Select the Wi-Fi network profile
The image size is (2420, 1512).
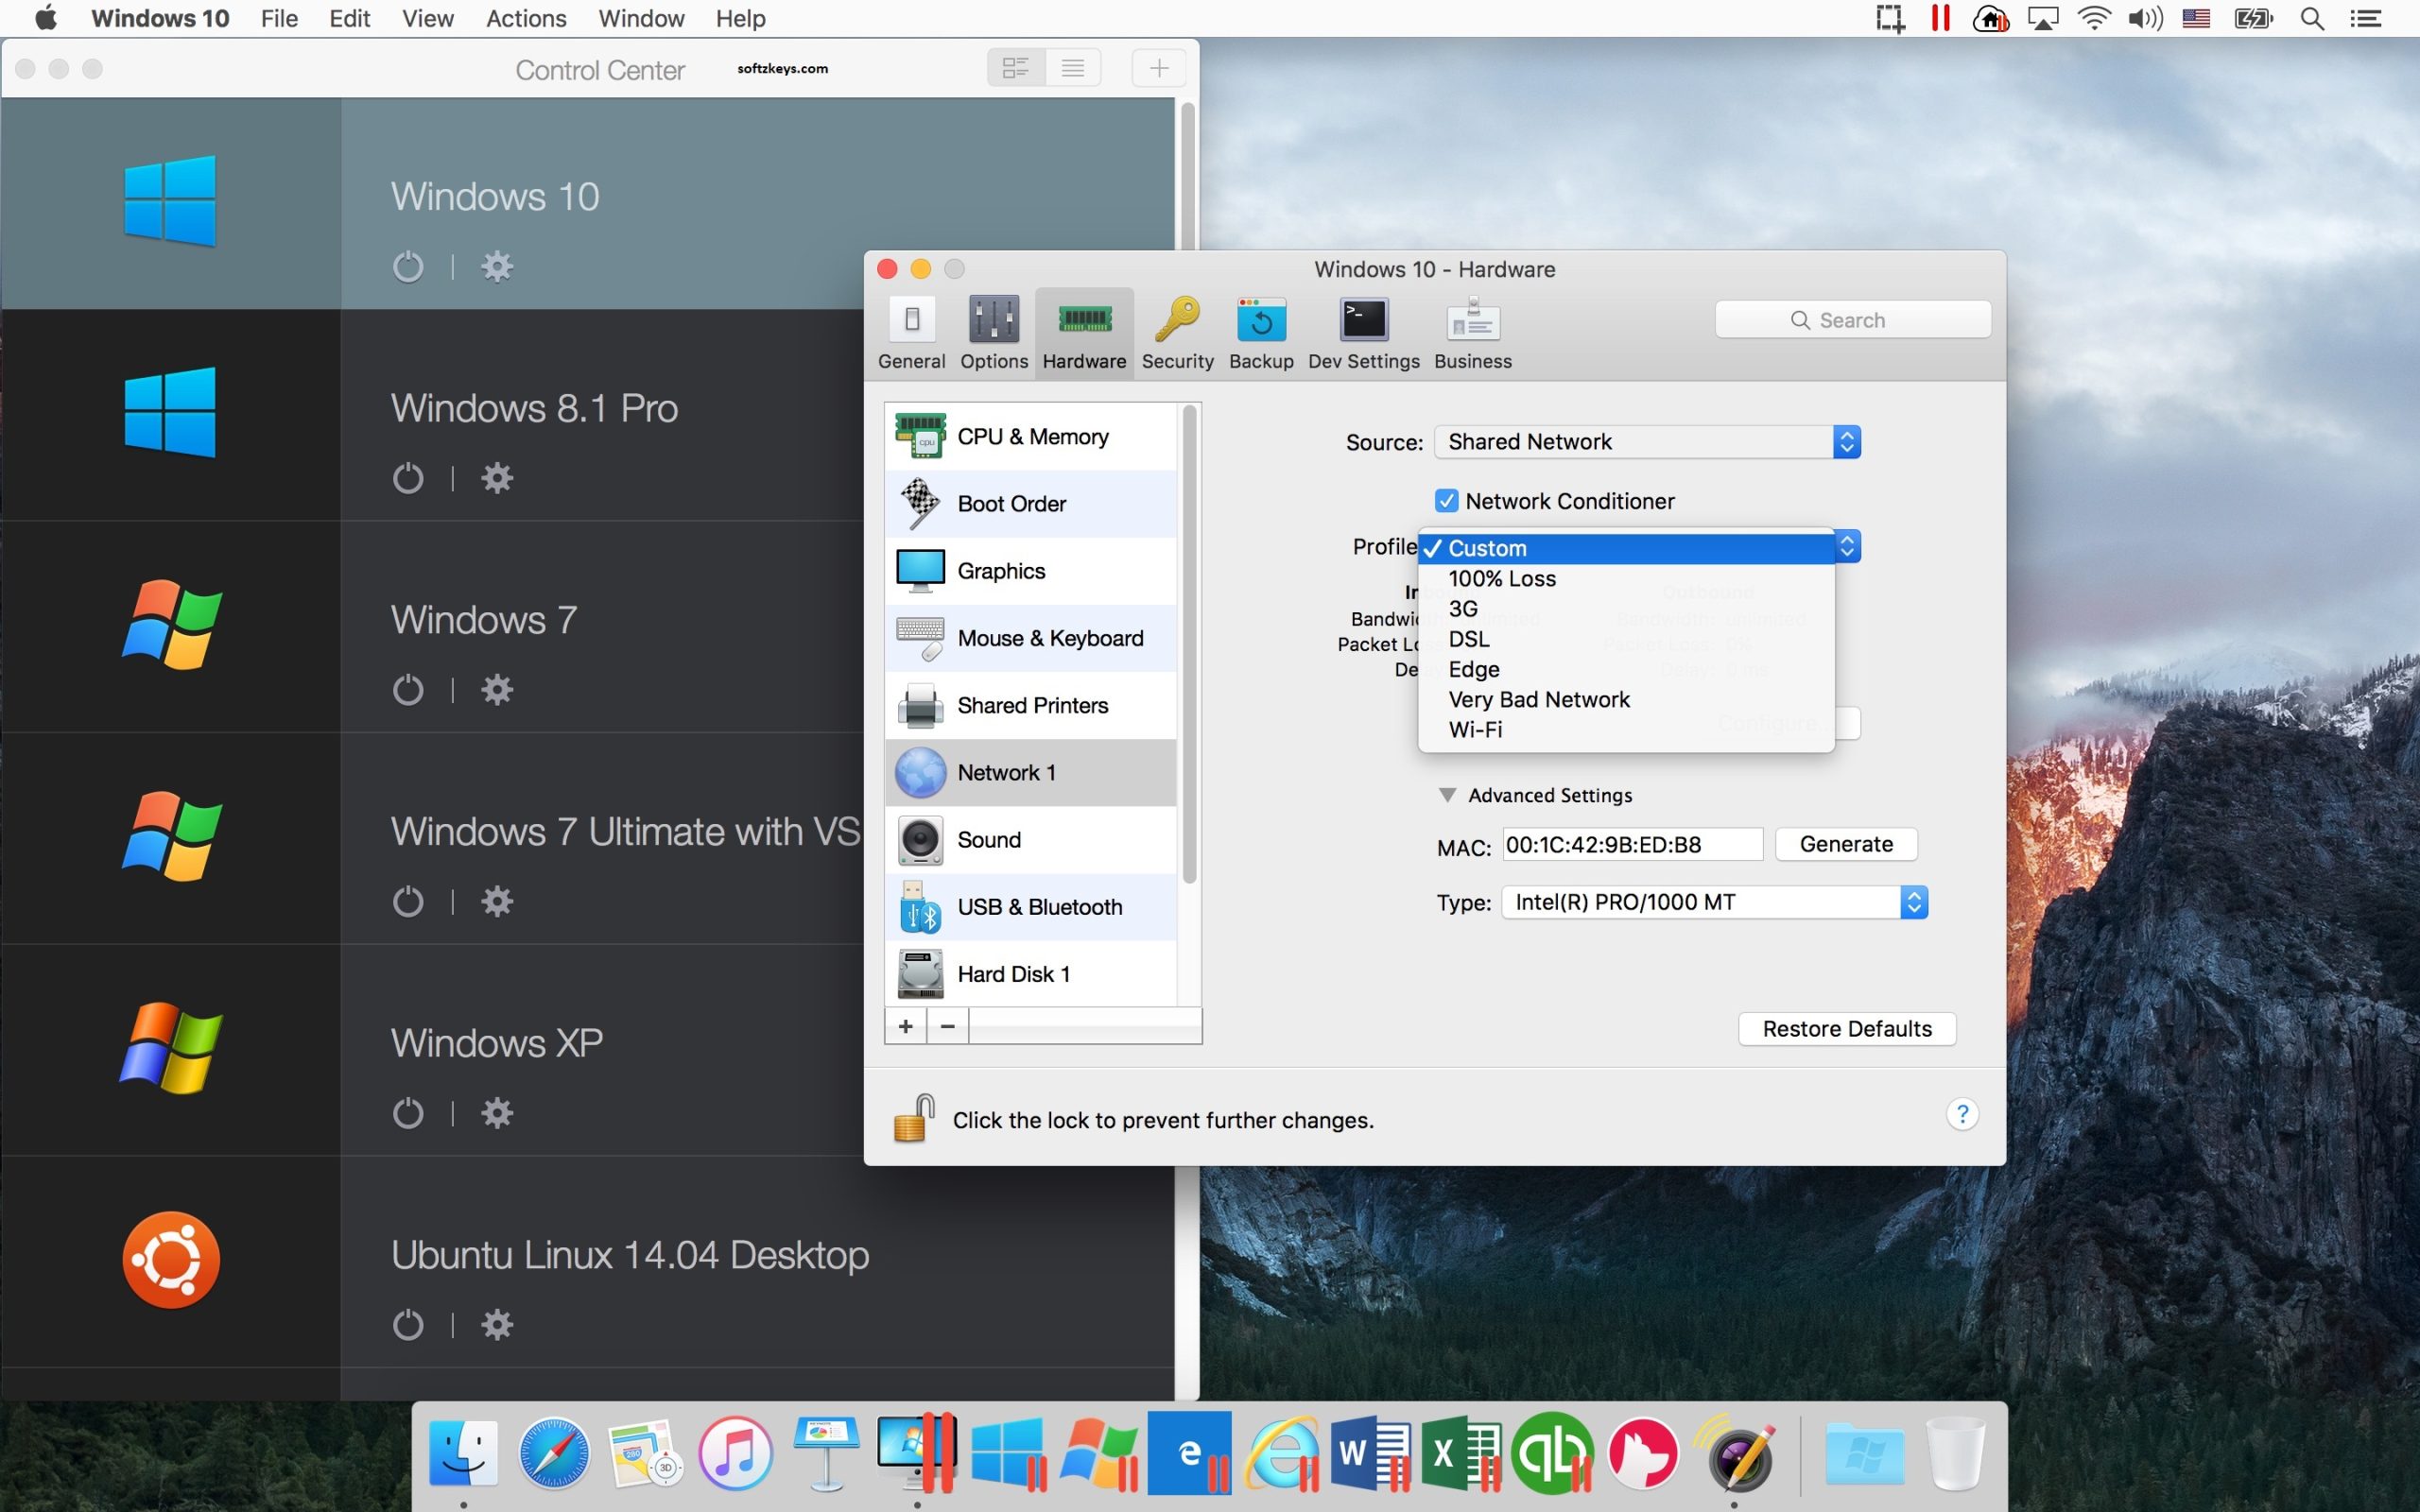pos(1474,729)
